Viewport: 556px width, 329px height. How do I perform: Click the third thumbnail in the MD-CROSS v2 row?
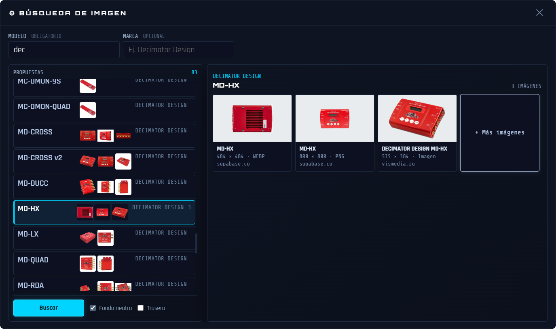click(x=123, y=161)
